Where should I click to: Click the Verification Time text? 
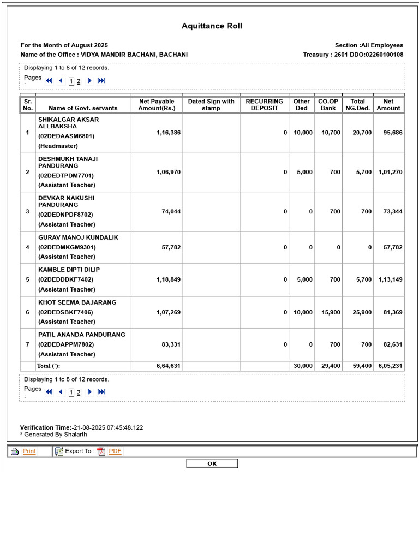tap(82, 428)
